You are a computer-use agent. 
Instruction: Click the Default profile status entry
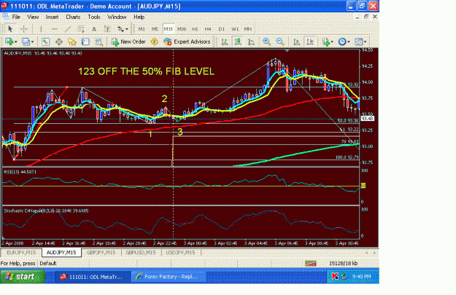pyautogui.click(x=48, y=264)
